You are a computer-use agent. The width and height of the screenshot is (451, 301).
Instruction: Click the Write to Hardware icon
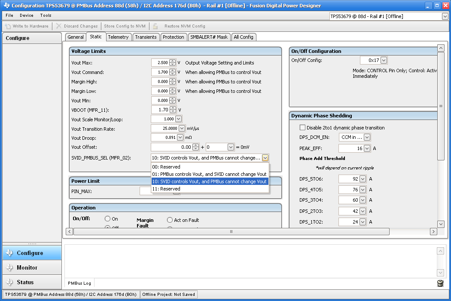click(x=8, y=26)
